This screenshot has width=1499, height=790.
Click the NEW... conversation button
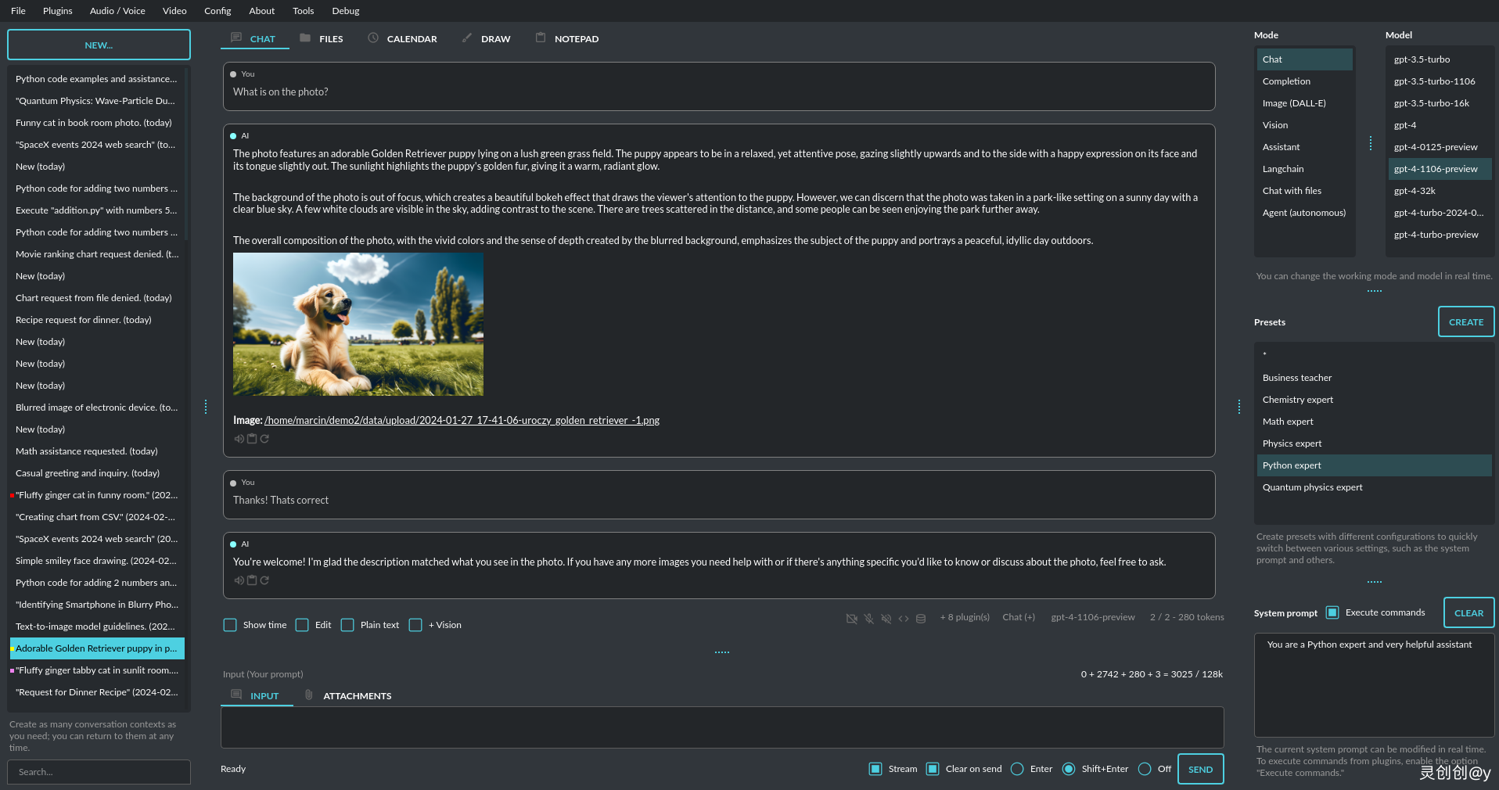99,45
